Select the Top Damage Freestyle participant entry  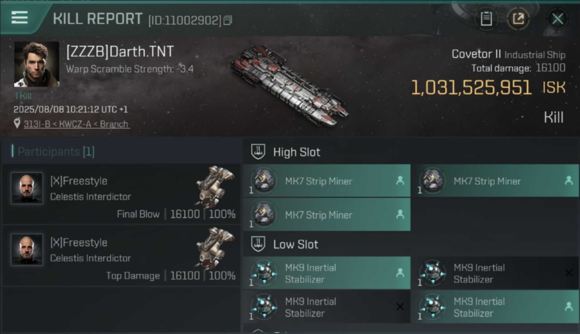click(x=121, y=256)
